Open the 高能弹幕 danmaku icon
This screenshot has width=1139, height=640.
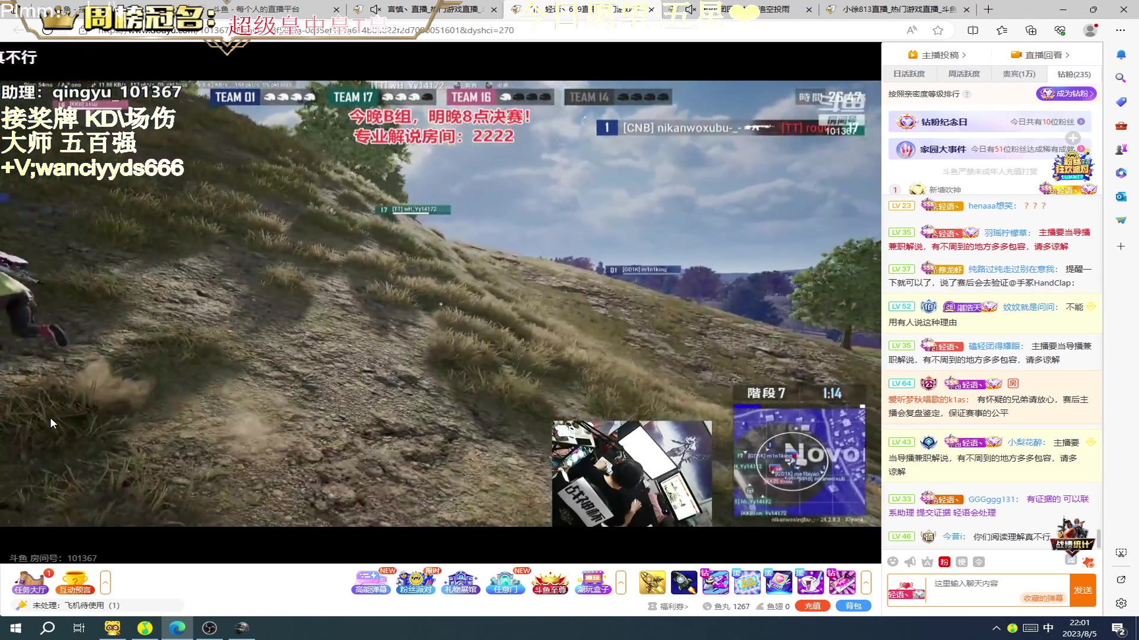coord(371,582)
